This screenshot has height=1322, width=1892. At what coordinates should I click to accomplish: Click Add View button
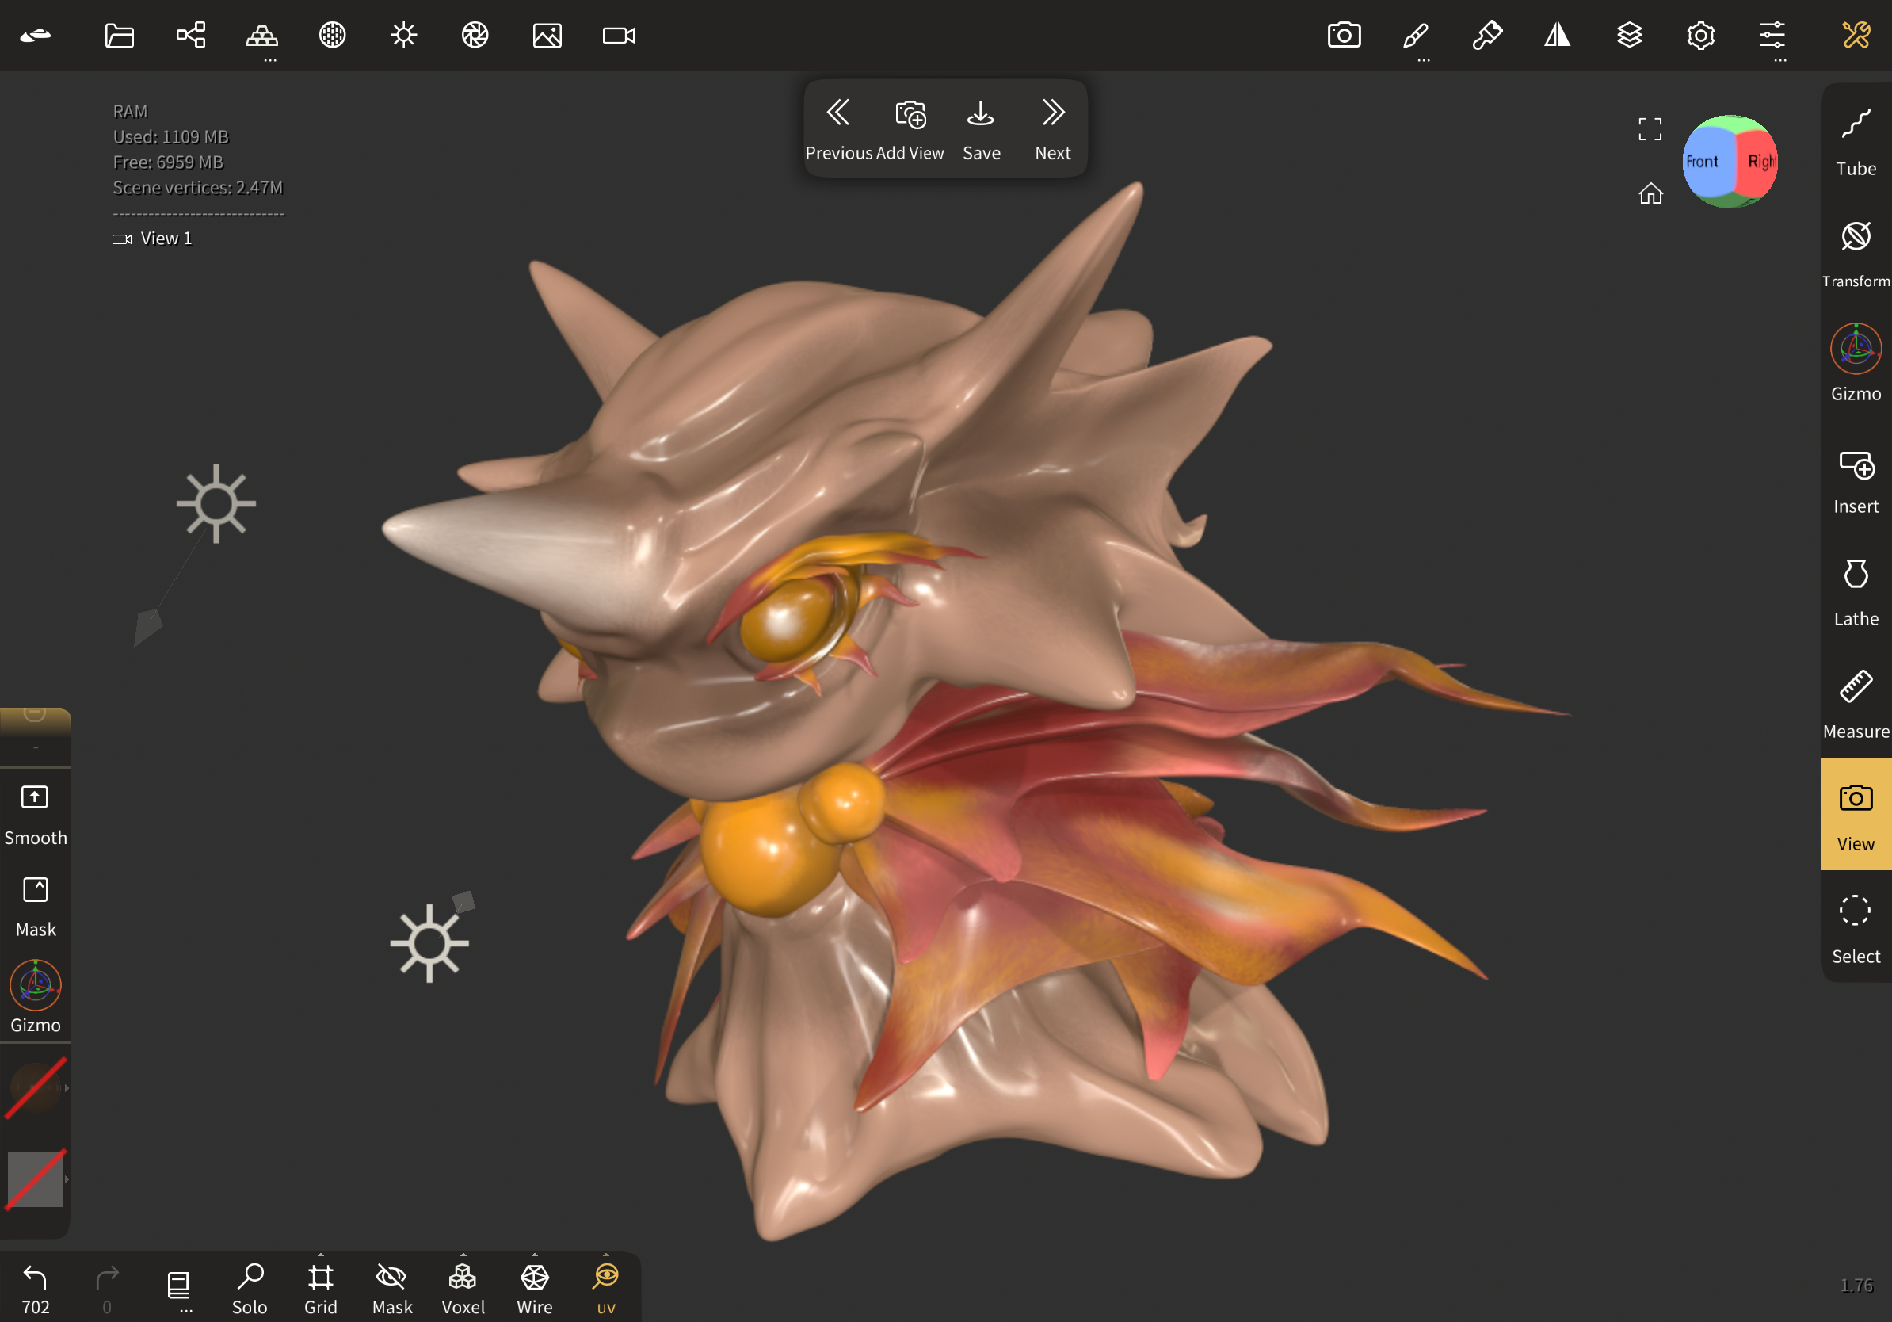(x=910, y=128)
